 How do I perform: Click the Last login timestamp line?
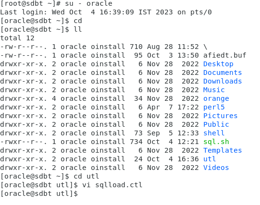pos(106,12)
